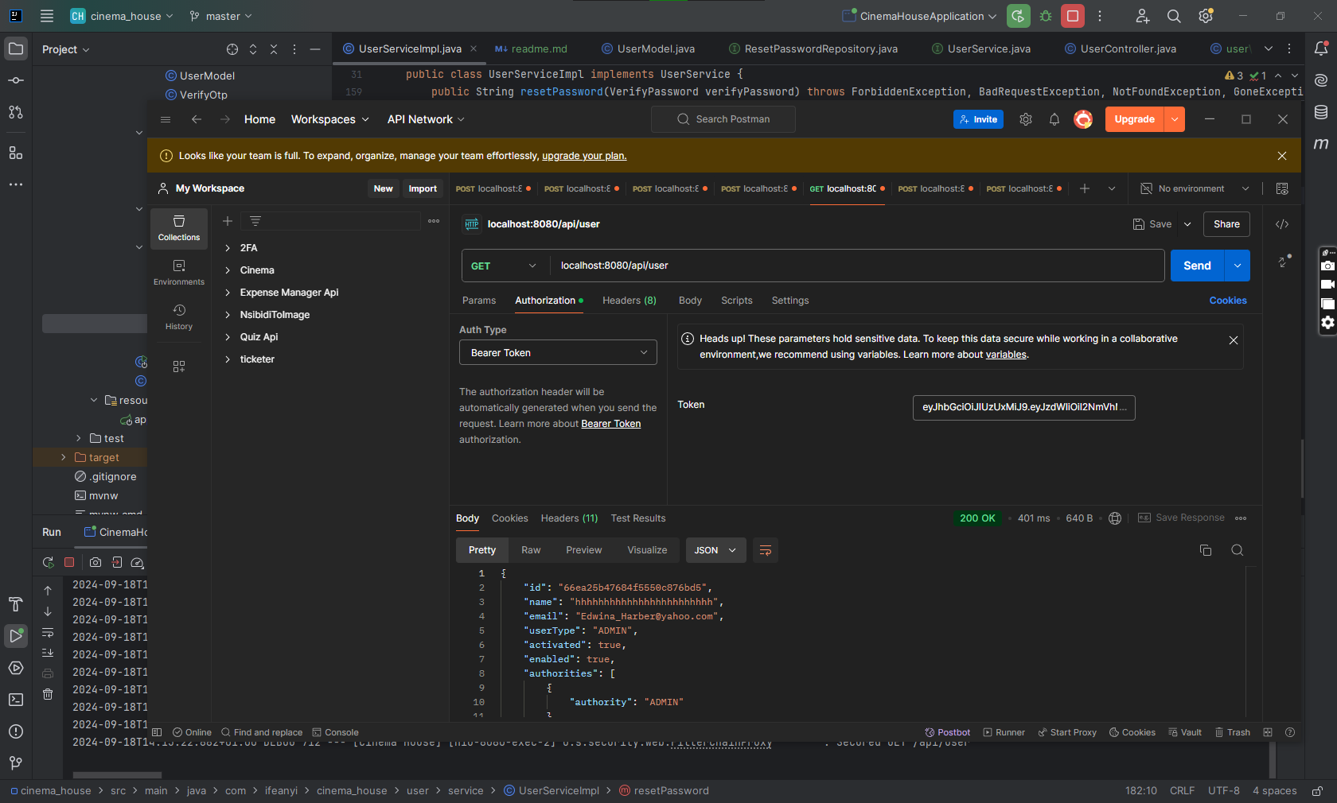
Task: Toggle the Online status in footer
Action: pos(192,732)
